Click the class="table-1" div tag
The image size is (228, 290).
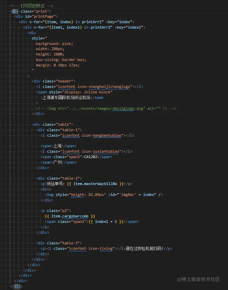click(x=59, y=130)
